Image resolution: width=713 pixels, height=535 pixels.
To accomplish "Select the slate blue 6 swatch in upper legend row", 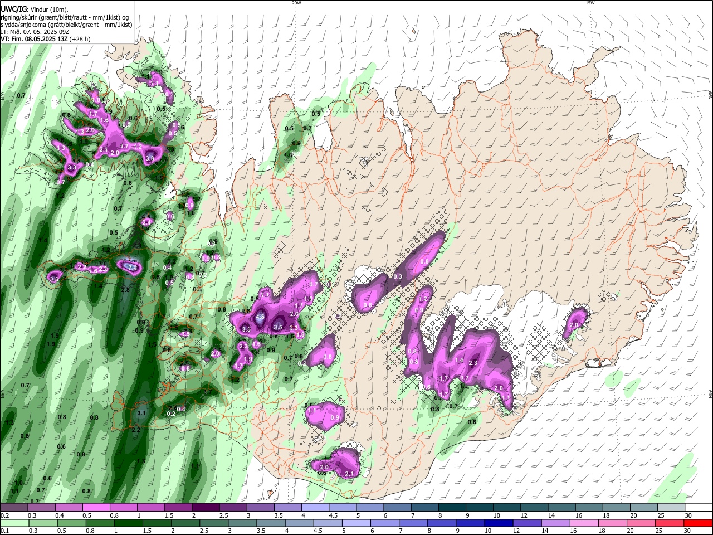I will click(x=397, y=508).
